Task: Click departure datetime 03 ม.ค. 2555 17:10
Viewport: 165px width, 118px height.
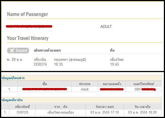Action: coord(105,112)
